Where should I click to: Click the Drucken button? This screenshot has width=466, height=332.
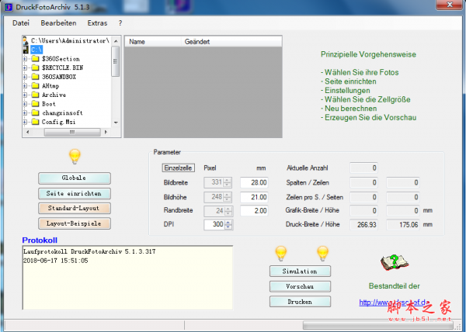[x=300, y=302]
